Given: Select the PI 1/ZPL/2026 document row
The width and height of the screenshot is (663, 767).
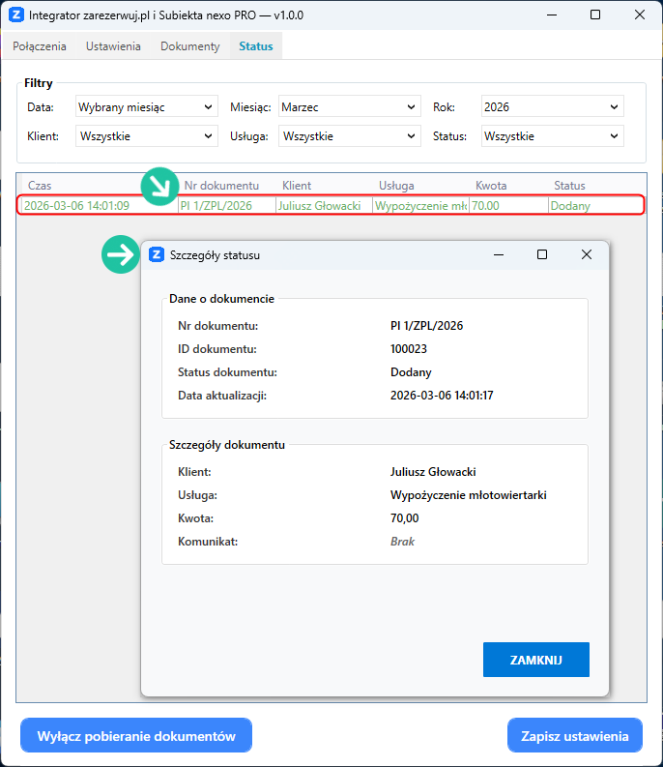Looking at the screenshot, I should [x=329, y=205].
